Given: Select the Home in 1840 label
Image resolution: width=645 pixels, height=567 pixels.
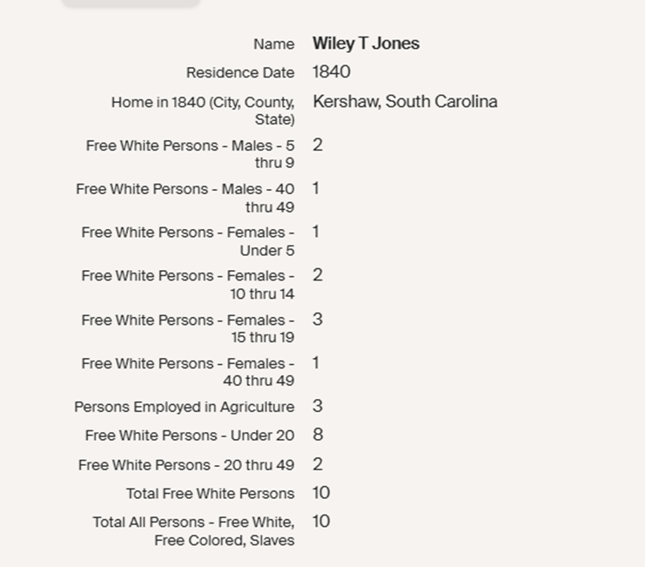Looking at the screenshot, I should (x=203, y=111).
